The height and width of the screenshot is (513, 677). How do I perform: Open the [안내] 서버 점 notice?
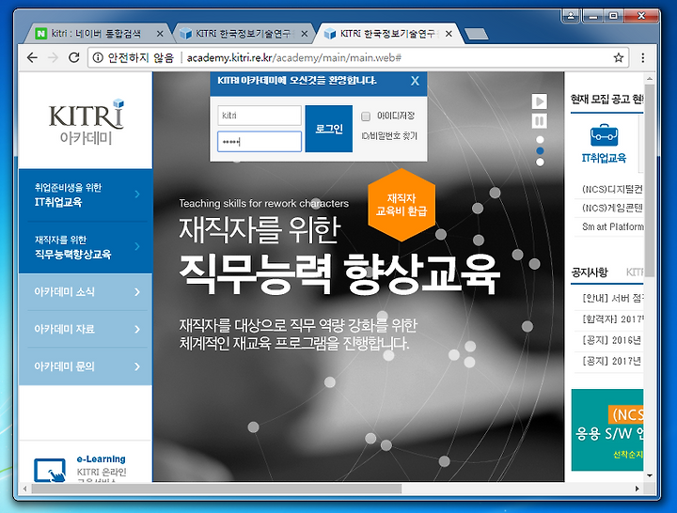(x=612, y=298)
